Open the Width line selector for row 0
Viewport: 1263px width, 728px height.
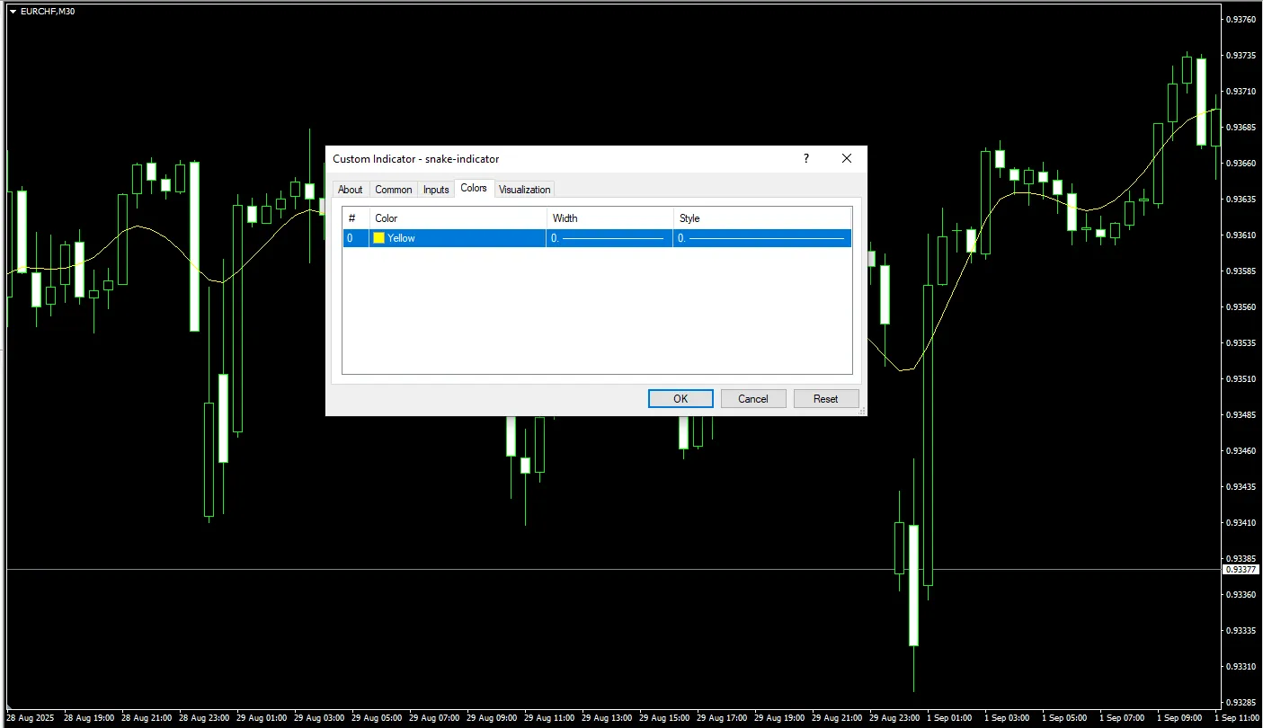(609, 238)
